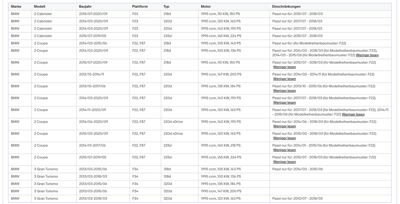Click Weniger lesen in 218d 110 KW Coupe row
Image resolution: width=400 pixels, height=204 pixels.
pos(285,67)
